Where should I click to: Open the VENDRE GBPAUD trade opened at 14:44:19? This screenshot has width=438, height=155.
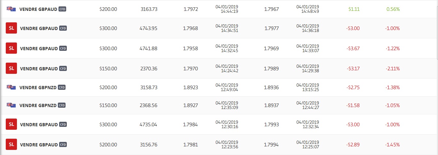[38, 9]
